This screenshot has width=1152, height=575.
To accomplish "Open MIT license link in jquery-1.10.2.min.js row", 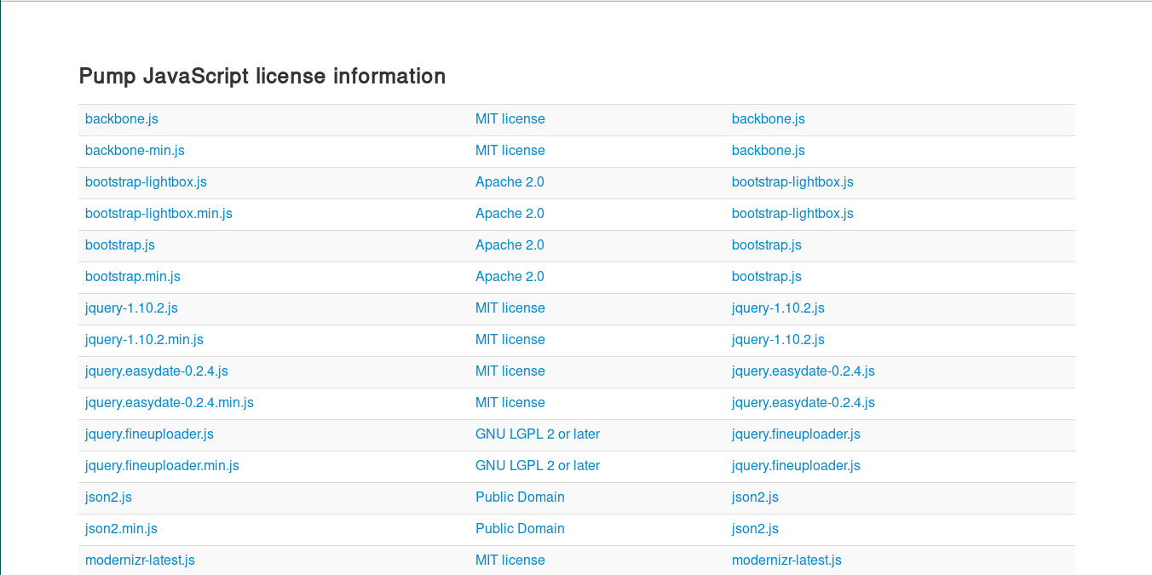I will coord(510,340).
